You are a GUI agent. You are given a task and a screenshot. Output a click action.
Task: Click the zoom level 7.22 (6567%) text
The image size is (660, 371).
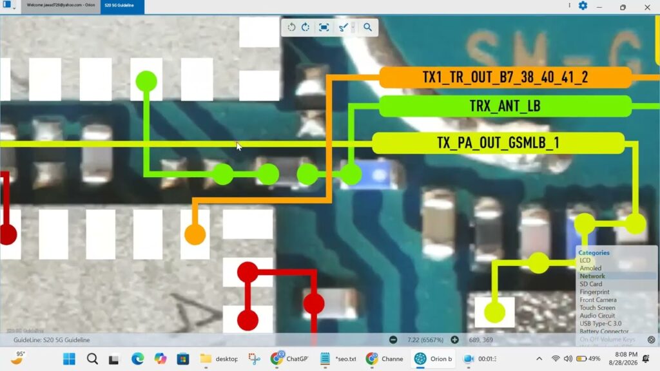[425, 340]
